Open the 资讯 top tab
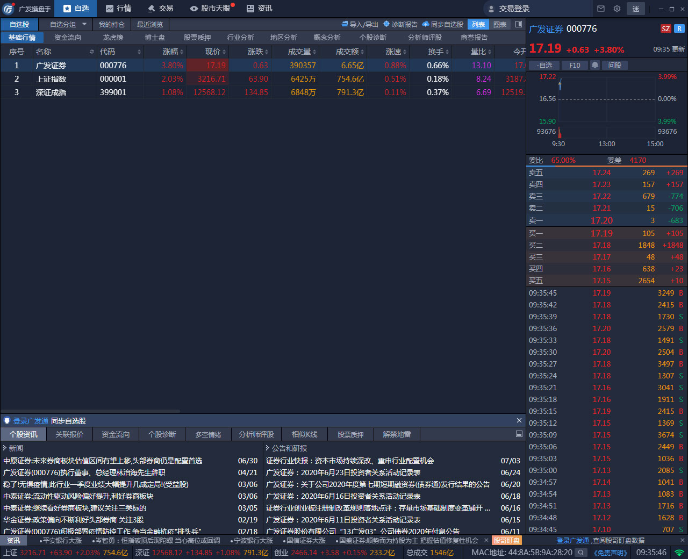Viewport: 688px width, 559px height. 259,8
